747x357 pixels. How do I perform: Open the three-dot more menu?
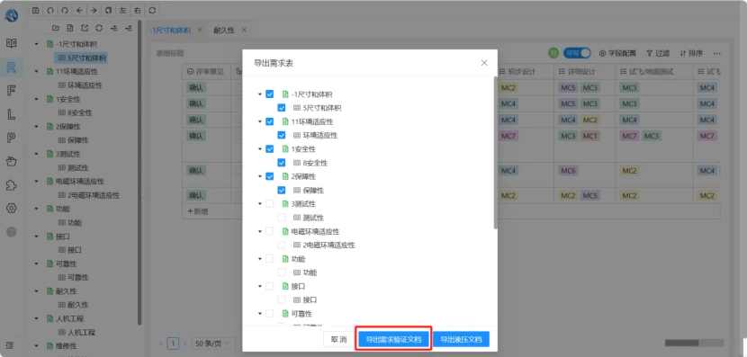coord(716,53)
